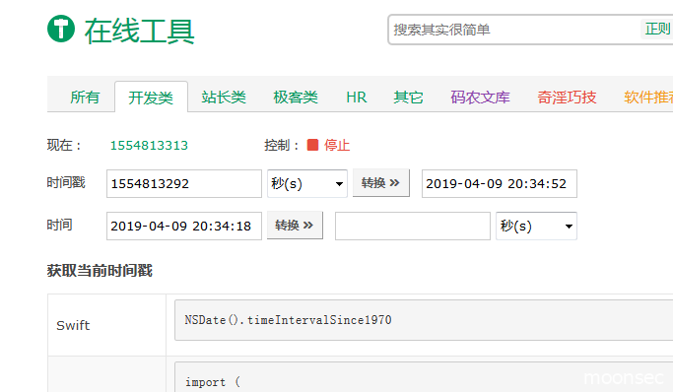The height and width of the screenshot is (392, 673).
Task: Focus the timestamp input containing 1554813292
Action: 184,183
